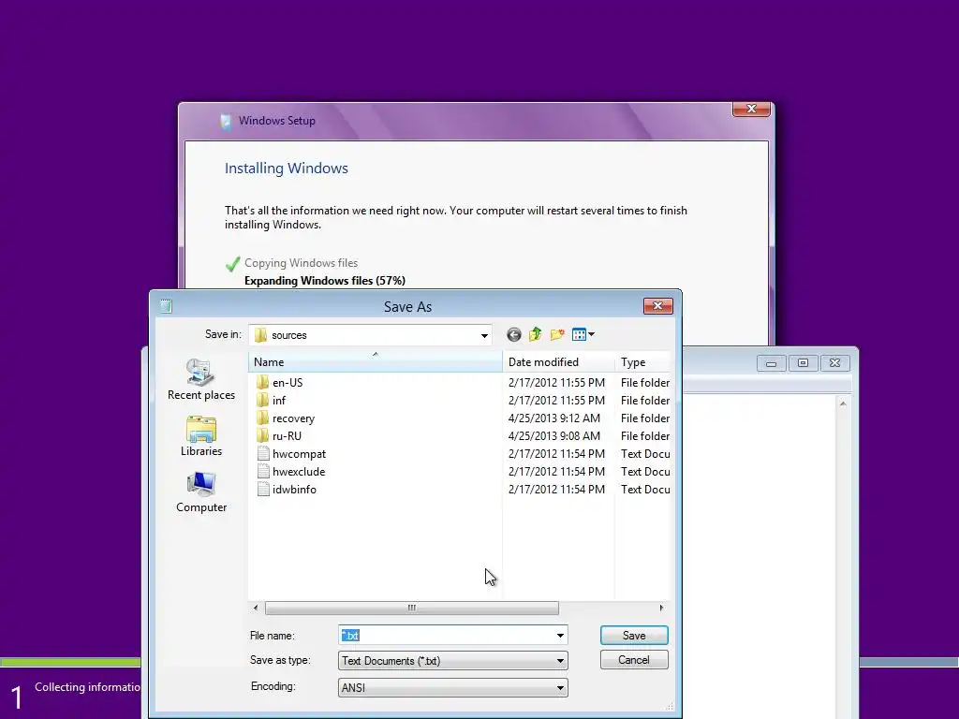Open Libraries shortcut in the places bar
Image resolution: width=959 pixels, height=719 pixels.
click(201, 436)
